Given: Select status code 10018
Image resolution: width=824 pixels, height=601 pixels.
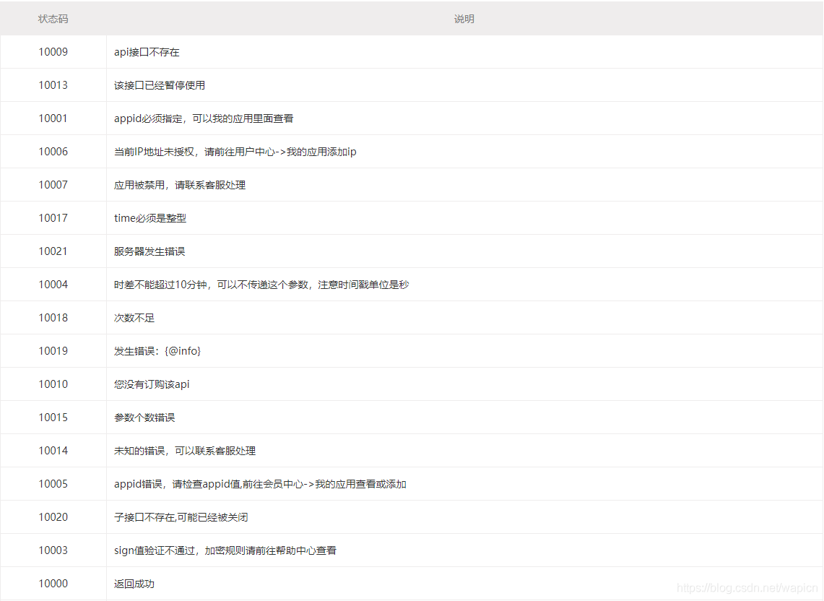Looking at the screenshot, I should [53, 317].
